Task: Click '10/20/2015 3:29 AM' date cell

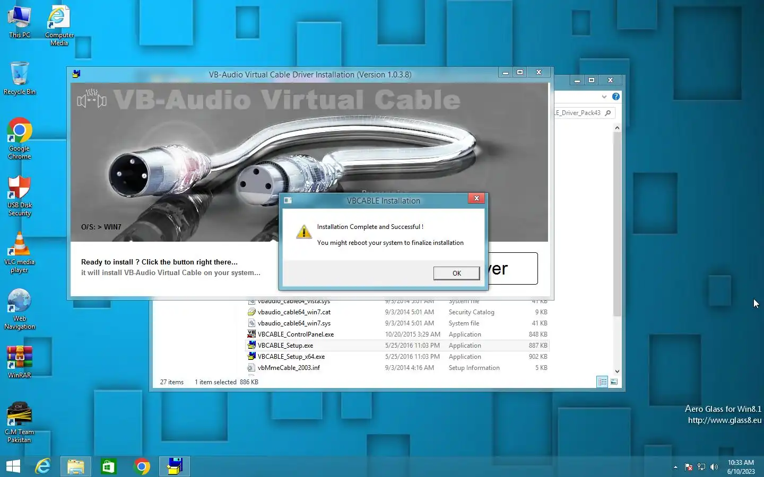Action: coord(412,334)
